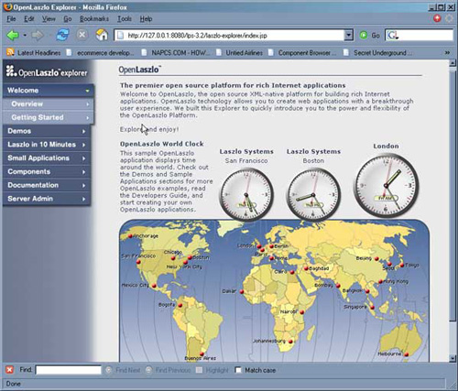Open the Go menu
Screen dimensions: 458x391
pos(68,19)
